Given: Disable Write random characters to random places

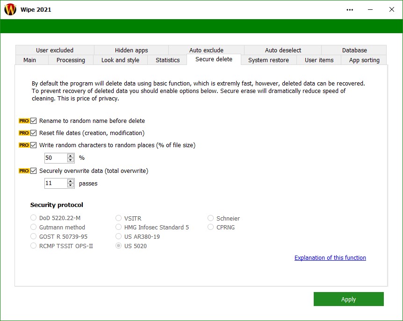Looking at the screenshot, I should tap(34, 145).
